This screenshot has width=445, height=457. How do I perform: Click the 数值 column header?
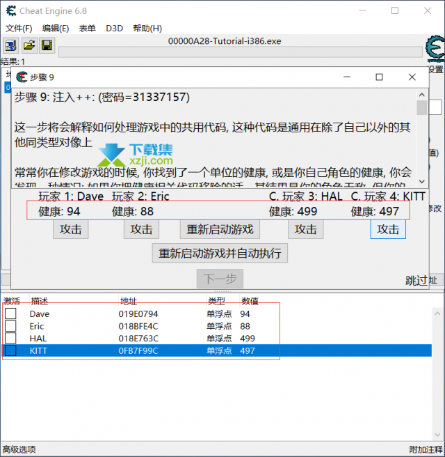point(250,301)
